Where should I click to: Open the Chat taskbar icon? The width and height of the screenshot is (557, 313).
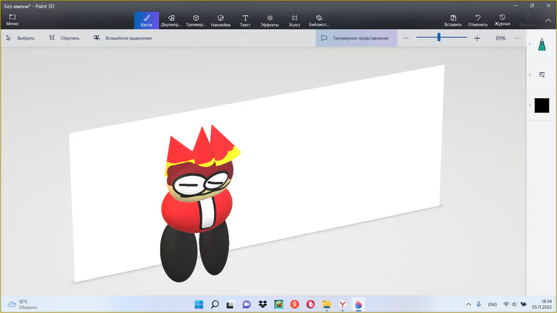pos(246,304)
